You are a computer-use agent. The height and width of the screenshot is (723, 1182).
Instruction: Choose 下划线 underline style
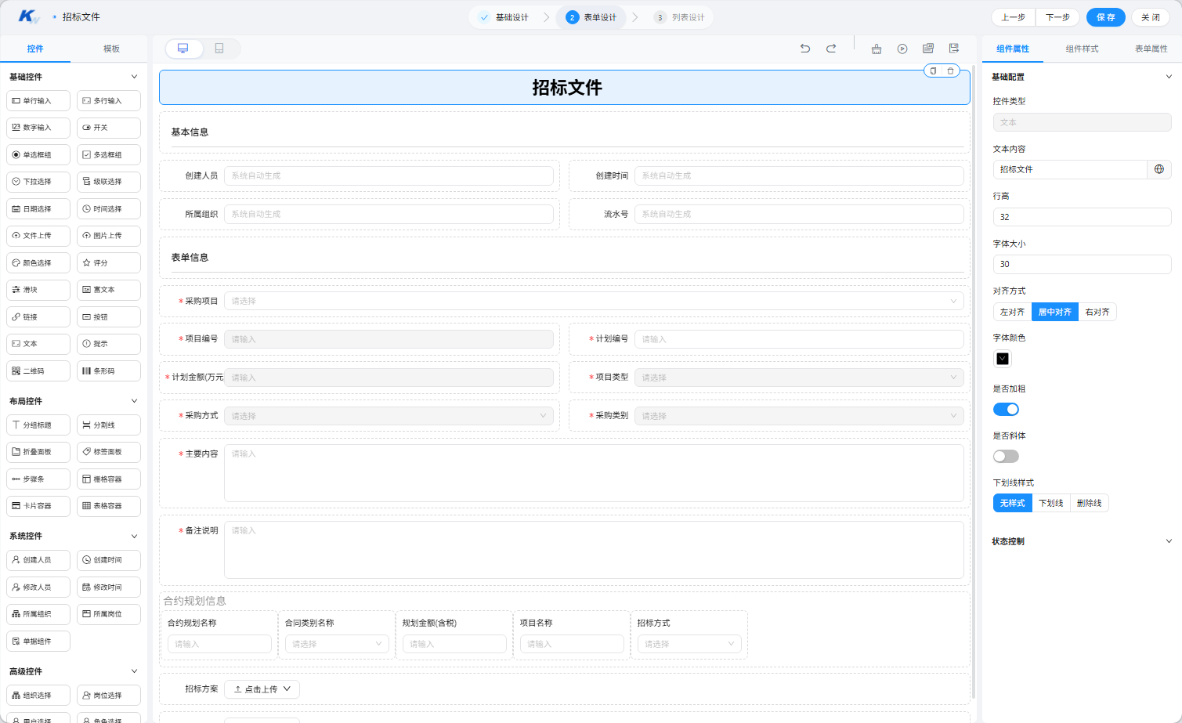tap(1051, 503)
